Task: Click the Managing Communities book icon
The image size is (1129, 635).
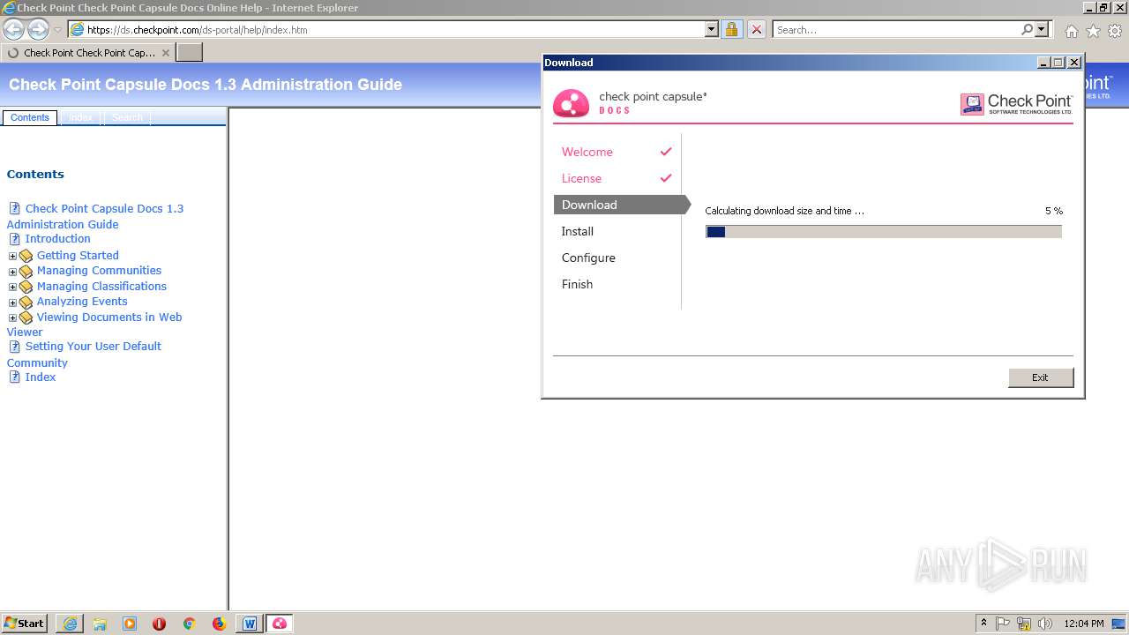Action: click(26, 272)
